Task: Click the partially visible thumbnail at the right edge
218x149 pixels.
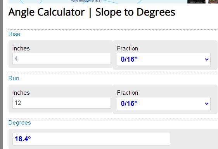Action: [213, 2]
